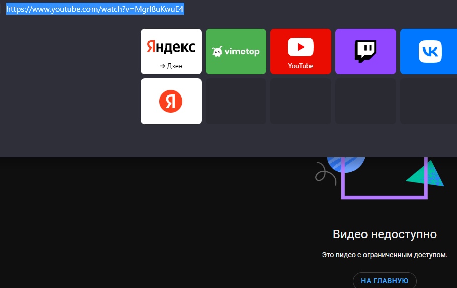Follow the Дзен link under Яндекс

171,66
